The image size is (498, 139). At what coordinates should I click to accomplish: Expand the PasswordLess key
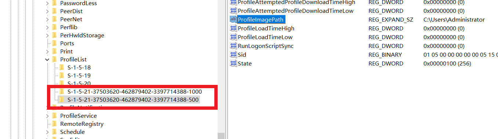[x=47, y=3]
